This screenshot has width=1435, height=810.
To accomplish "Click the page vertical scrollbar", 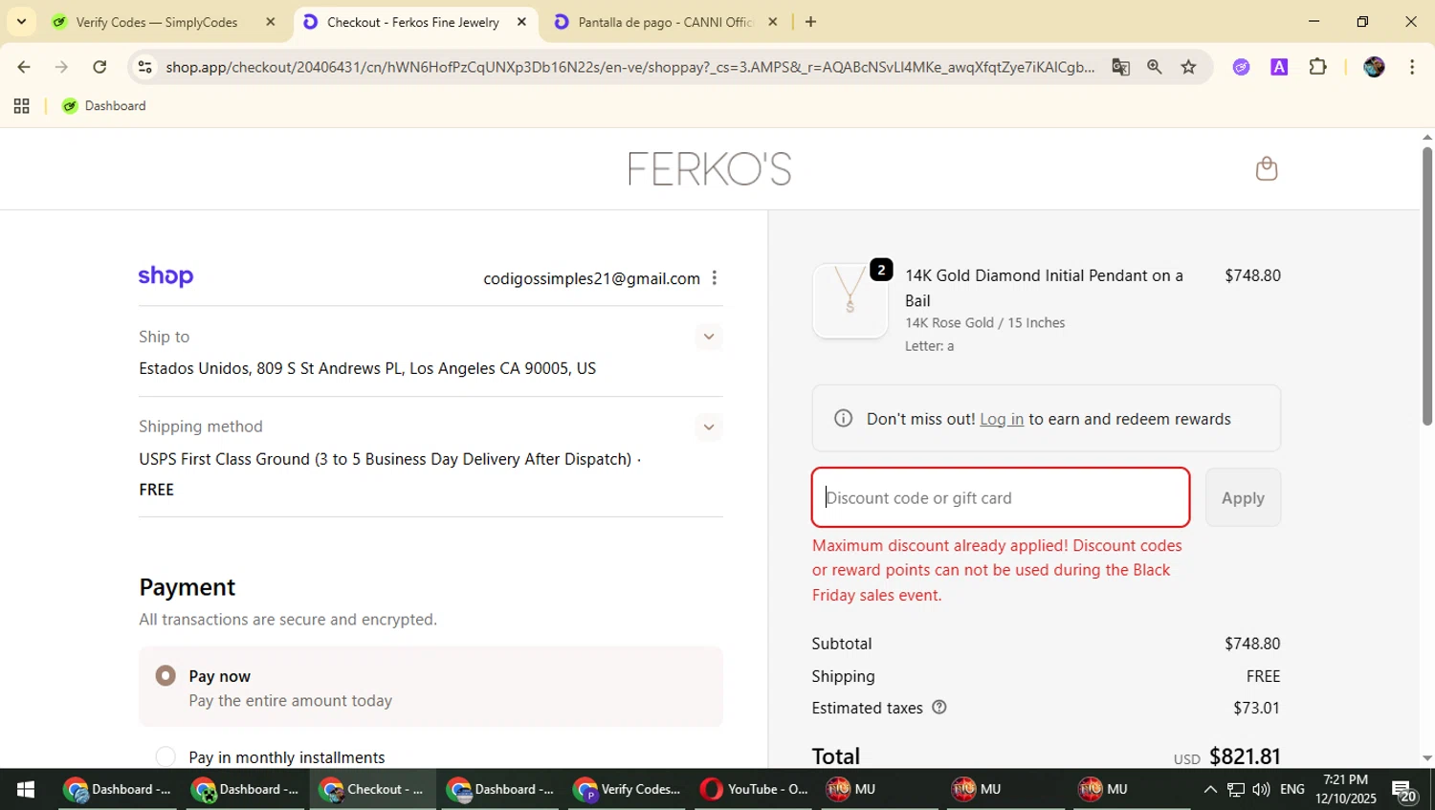I will (x=1426, y=287).
